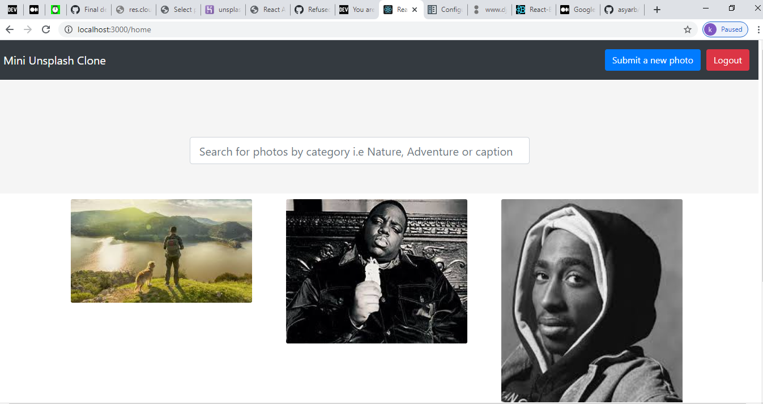This screenshot has width=763, height=404.
Task: Open the pinned Cloudinary tab
Action: [134, 9]
